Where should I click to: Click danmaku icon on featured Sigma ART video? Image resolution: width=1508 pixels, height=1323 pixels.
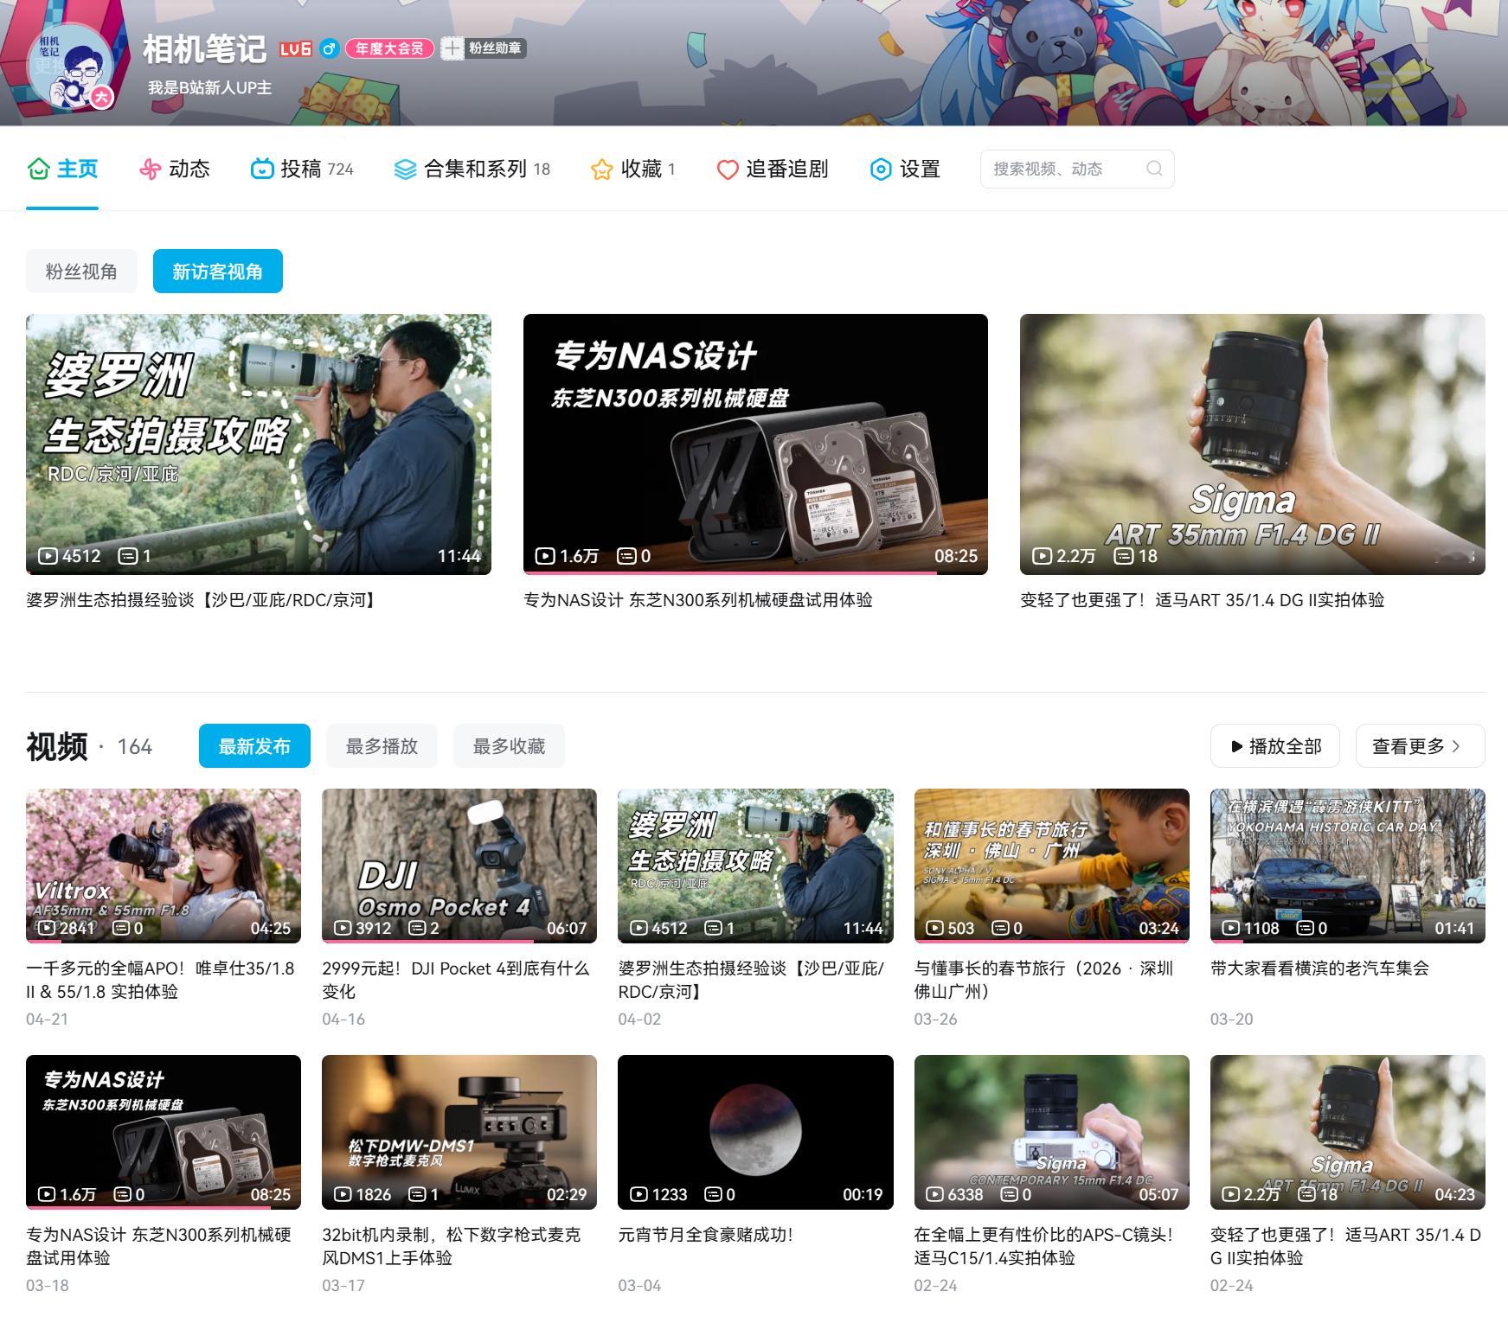click(x=1123, y=556)
